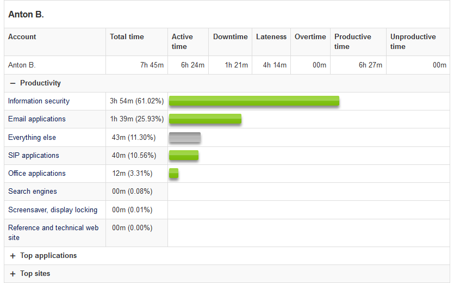The width and height of the screenshot is (454, 283).
Task: Click the Productive time column header
Action: (x=352, y=41)
